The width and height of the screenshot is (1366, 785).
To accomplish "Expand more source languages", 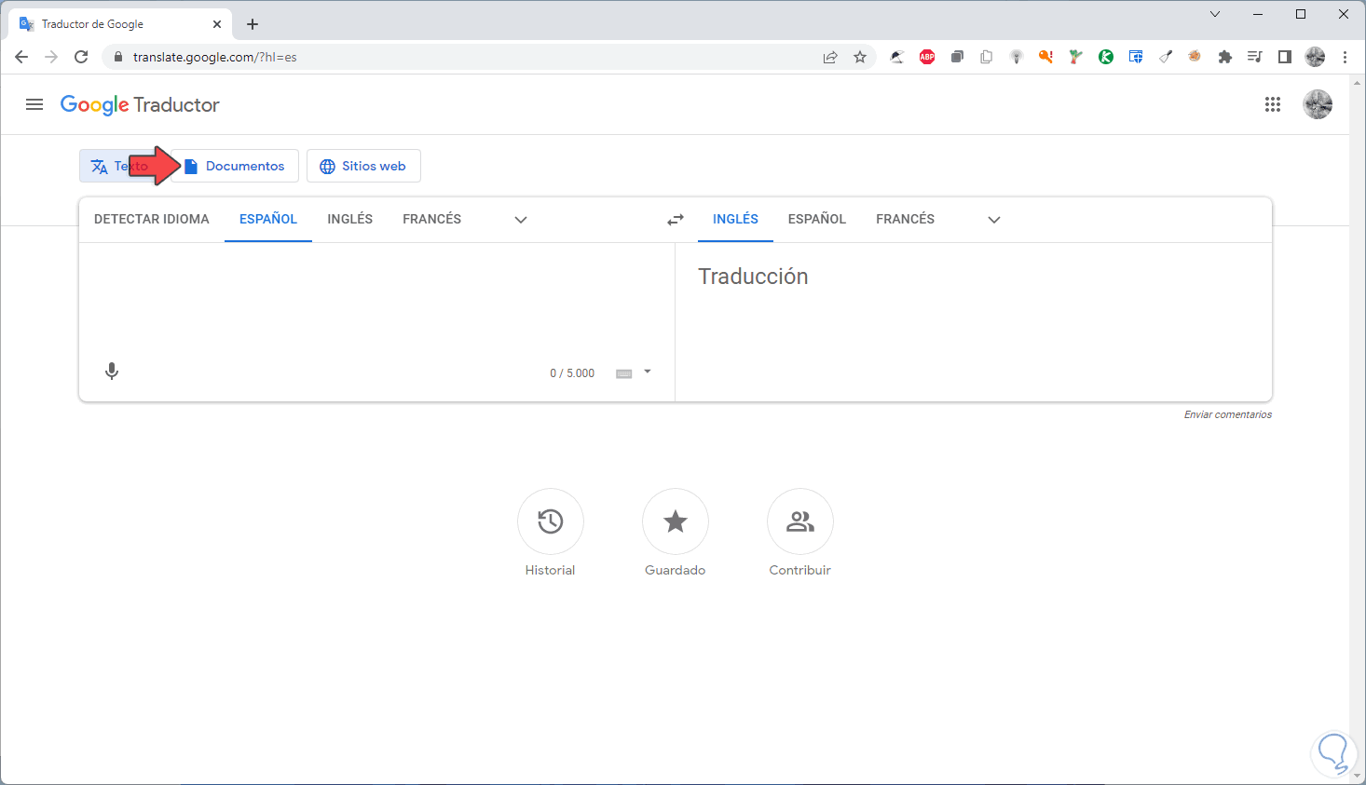I will [521, 220].
